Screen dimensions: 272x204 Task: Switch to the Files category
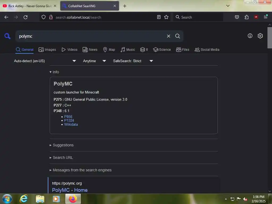click(x=182, y=50)
